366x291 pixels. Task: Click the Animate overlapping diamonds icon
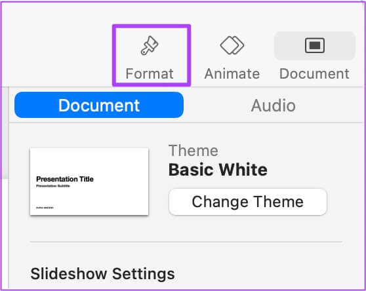232,45
